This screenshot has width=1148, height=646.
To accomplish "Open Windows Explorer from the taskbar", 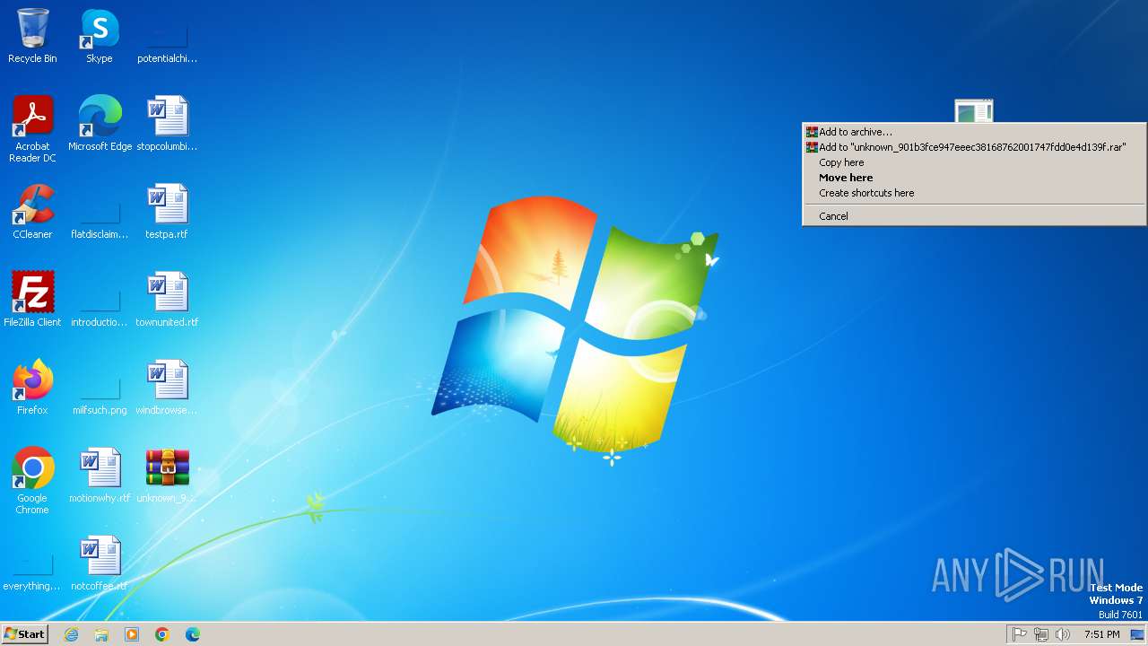I will [101, 634].
